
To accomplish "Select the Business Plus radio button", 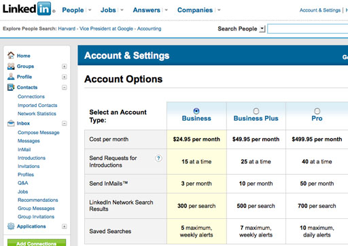I will (256, 111).
